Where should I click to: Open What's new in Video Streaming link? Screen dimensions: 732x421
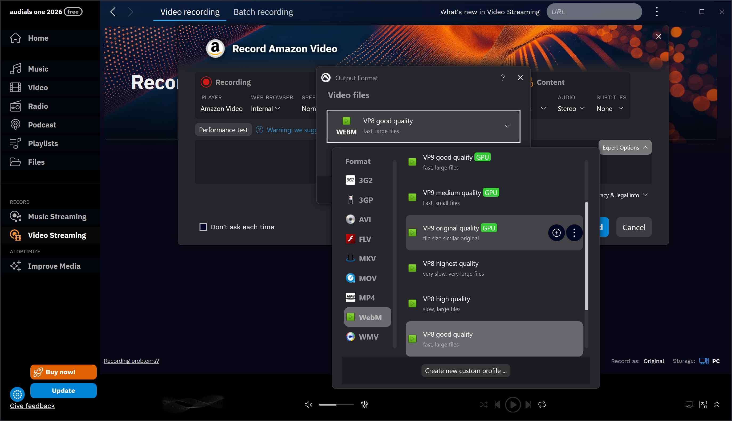coord(490,12)
